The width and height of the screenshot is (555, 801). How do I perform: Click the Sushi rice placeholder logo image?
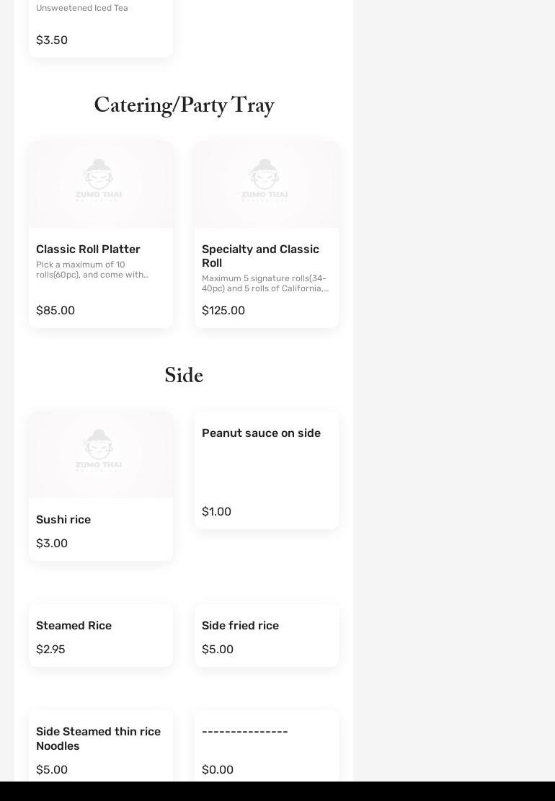coord(99,451)
